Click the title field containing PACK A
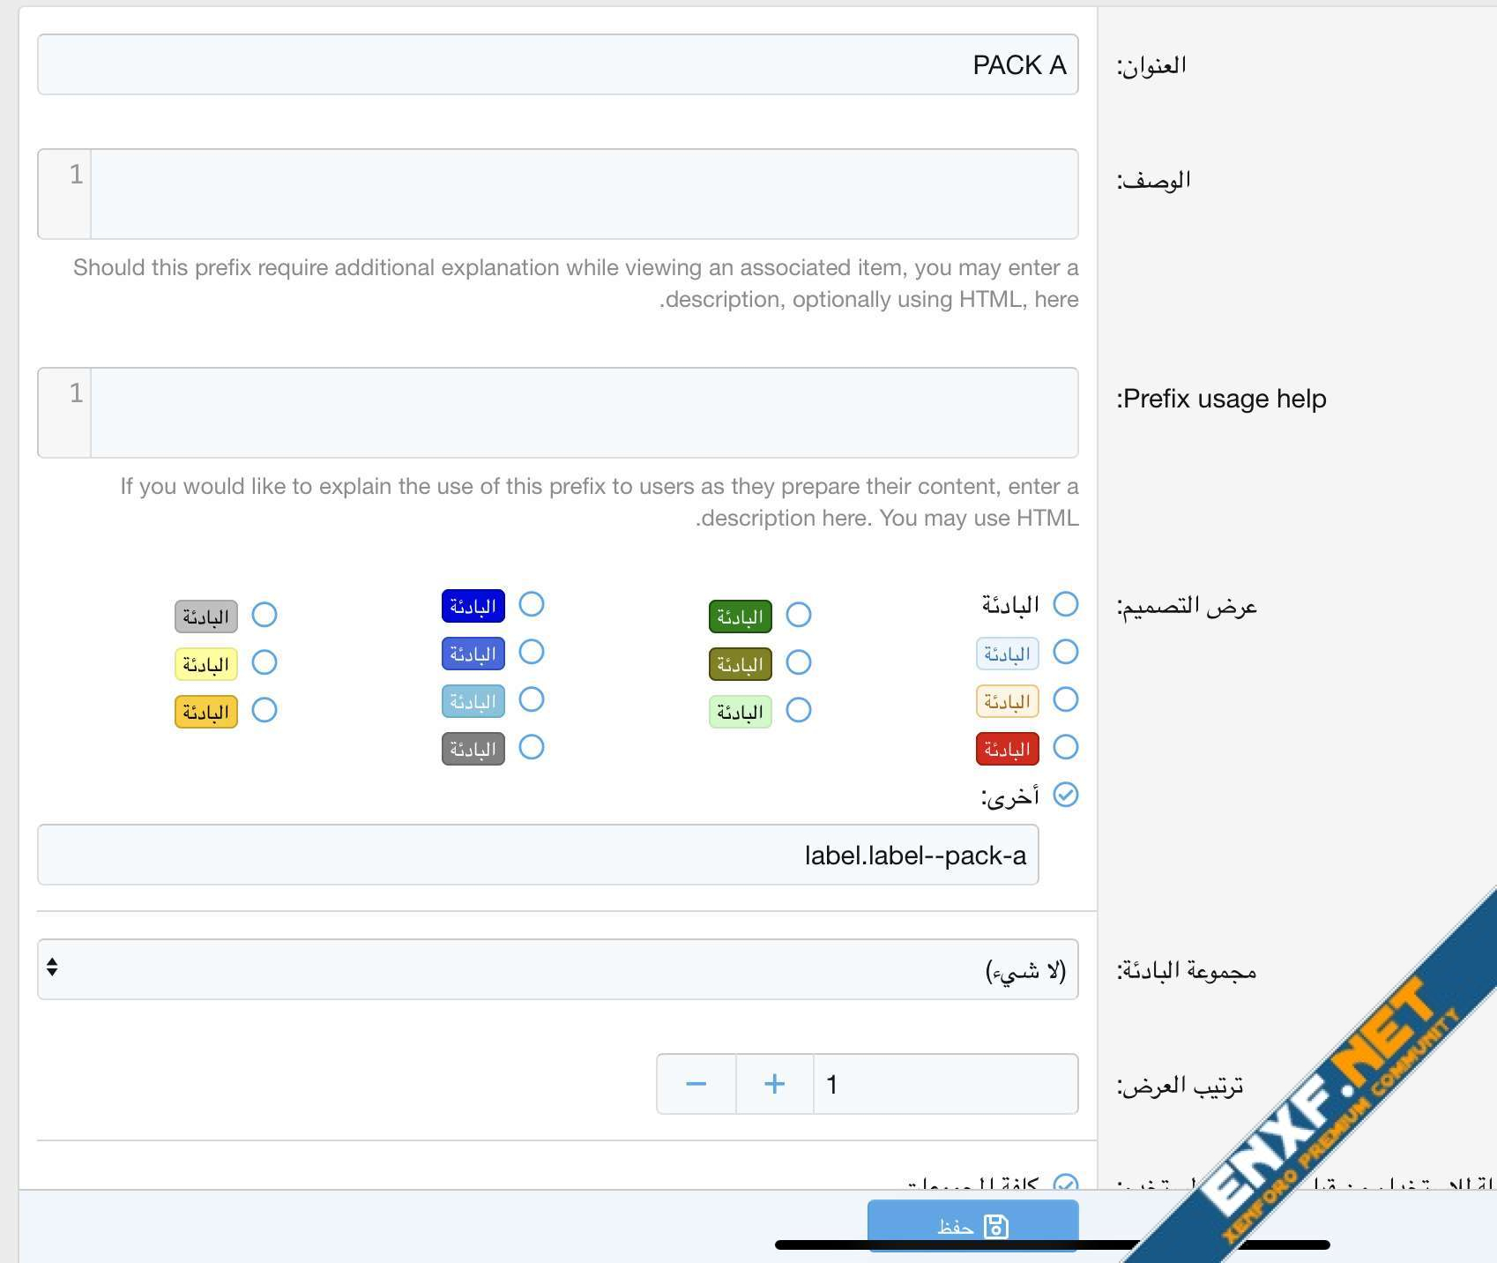The height and width of the screenshot is (1263, 1497). [557, 64]
